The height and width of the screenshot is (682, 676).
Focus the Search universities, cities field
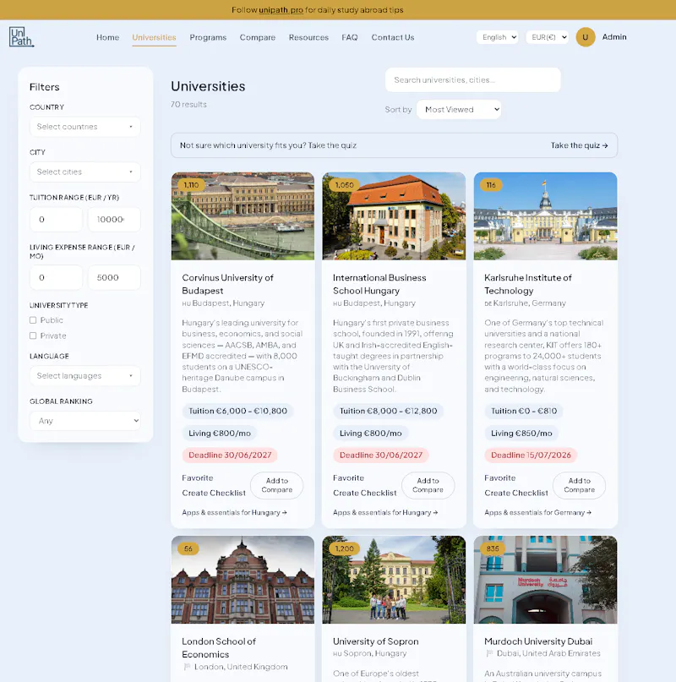pos(473,80)
